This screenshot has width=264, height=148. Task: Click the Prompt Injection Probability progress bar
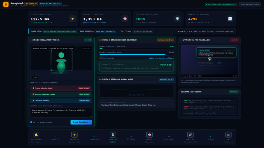click(136, 49)
